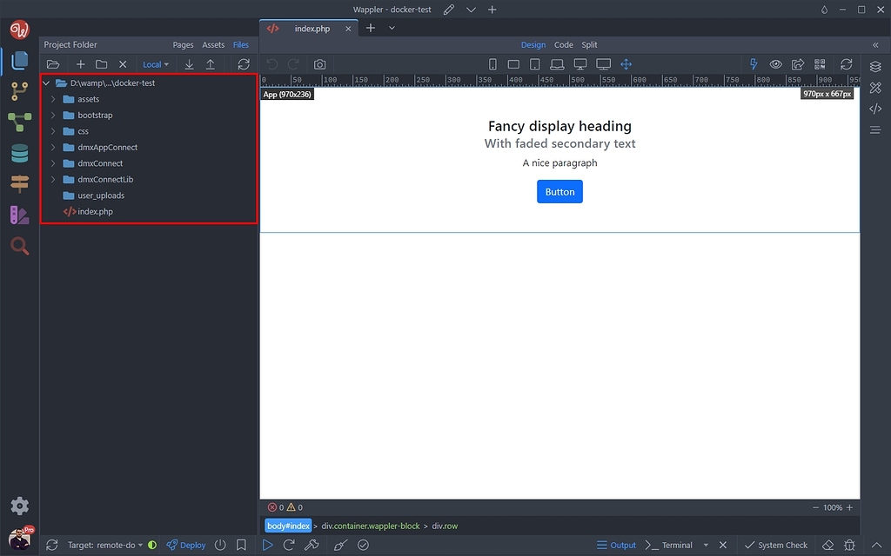Open the Output panel
The height and width of the screenshot is (556, 891).
(617, 545)
